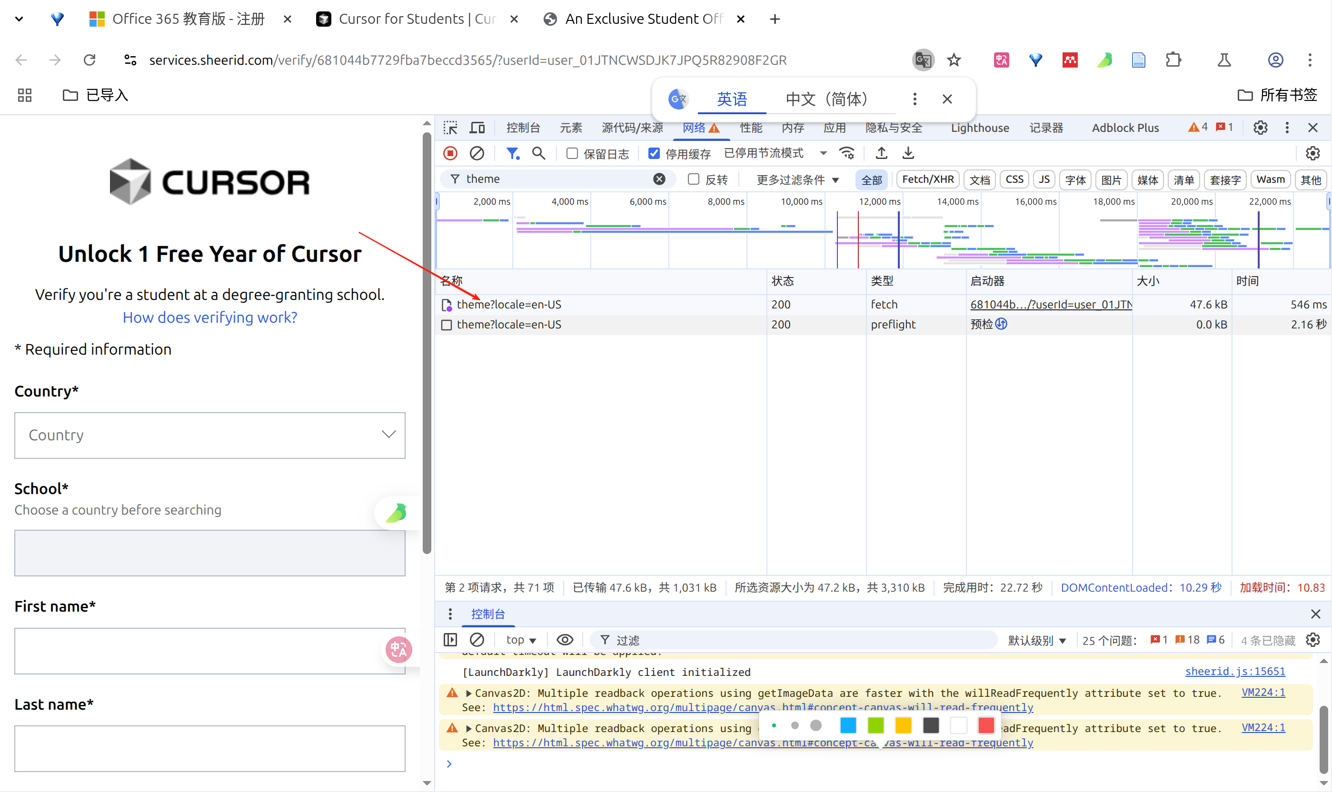Screen dimensions: 1332x792
Task: Select CSS request type filter
Action: click(1014, 180)
